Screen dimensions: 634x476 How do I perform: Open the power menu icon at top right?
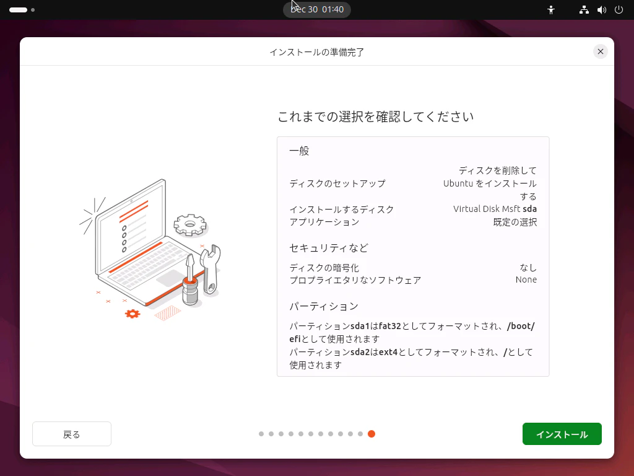click(x=619, y=9)
